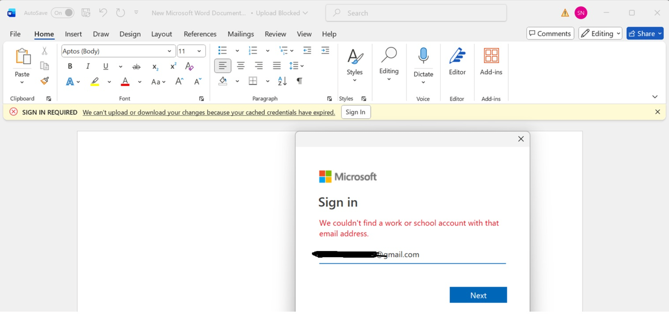Redo the last action
Viewport: 669px width, 315px height.
pyautogui.click(x=120, y=13)
